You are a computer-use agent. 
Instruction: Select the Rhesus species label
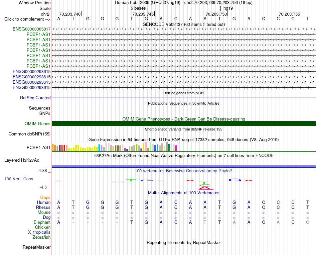[43, 207]
